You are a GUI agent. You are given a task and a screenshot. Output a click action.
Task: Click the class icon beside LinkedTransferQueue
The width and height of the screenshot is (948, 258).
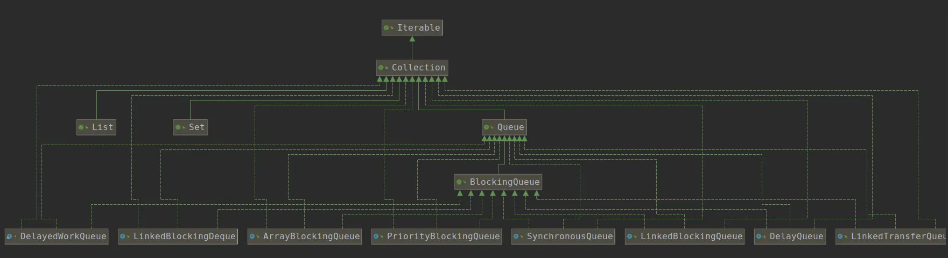tap(841, 236)
